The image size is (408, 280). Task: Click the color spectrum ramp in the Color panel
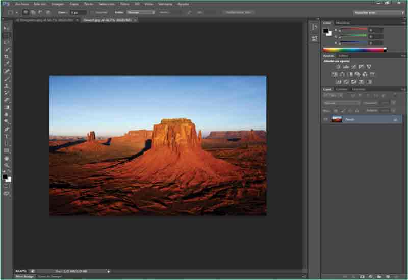pos(353,50)
